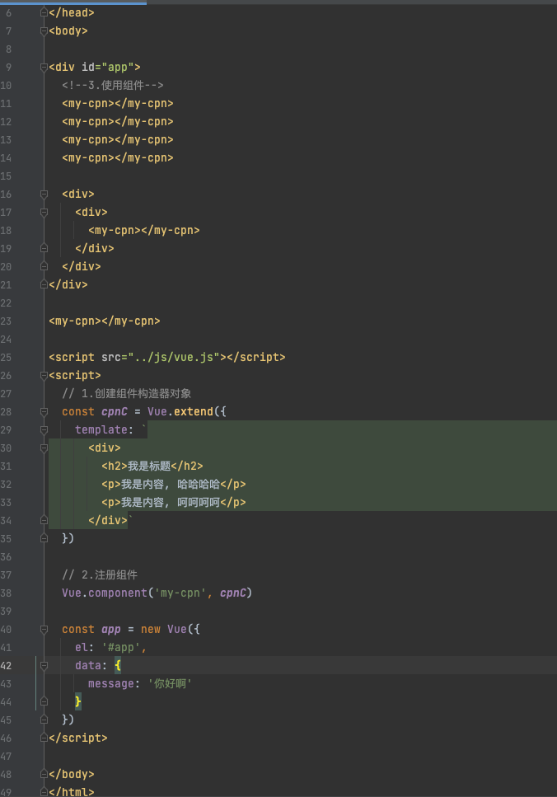Image resolution: width=557 pixels, height=797 pixels.
Task: Toggle fold end marker on line 34 </div>`
Action: [44, 521]
